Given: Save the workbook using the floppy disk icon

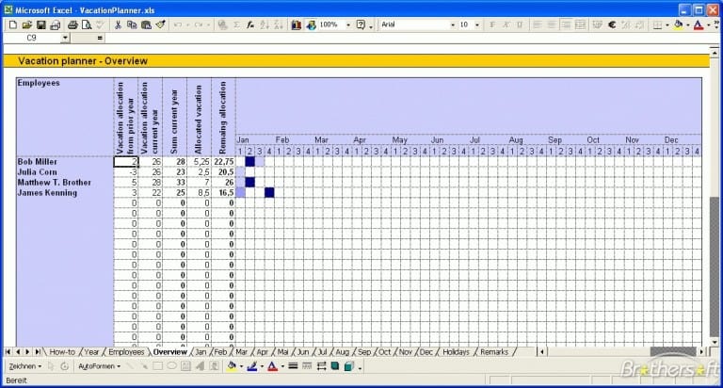Looking at the screenshot, I should (41, 24).
